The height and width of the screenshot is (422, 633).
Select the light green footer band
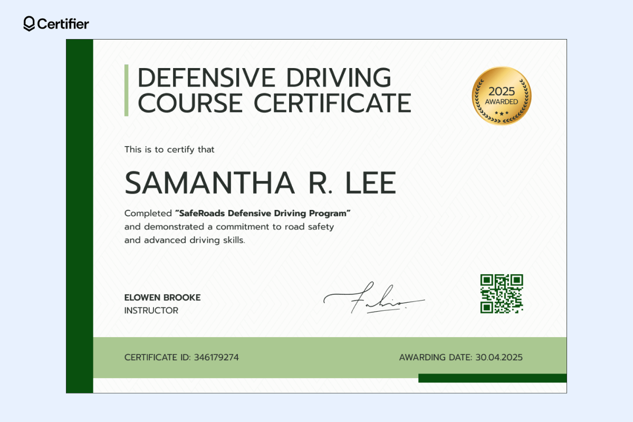pyautogui.click(x=316, y=357)
